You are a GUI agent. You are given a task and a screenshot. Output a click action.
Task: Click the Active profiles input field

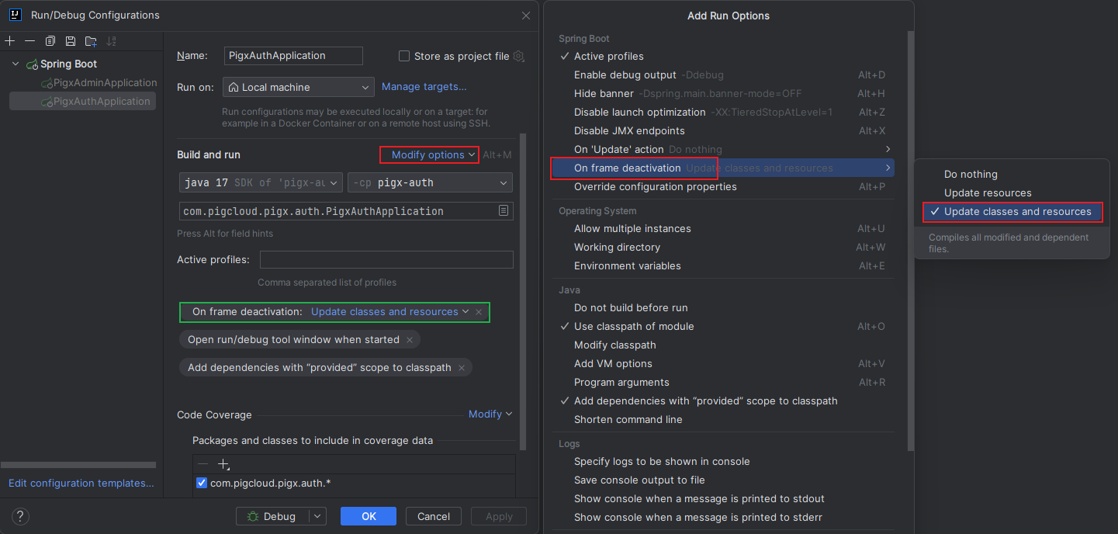[x=386, y=259]
